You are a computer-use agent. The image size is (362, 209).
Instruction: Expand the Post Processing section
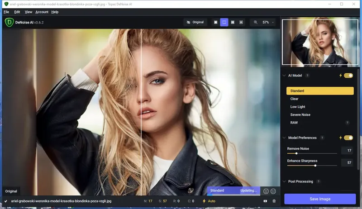(x=284, y=181)
